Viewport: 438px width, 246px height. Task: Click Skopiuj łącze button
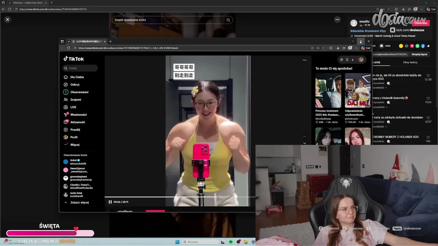(x=419, y=54)
